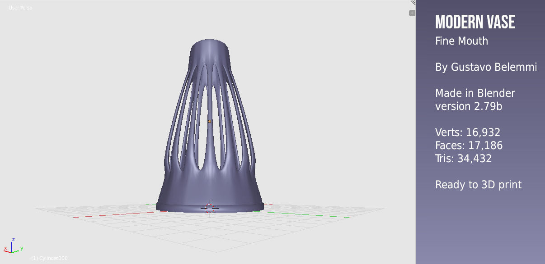Click the 'Made in Blender' text line
Screen dimensions: 545x264
(x=475, y=93)
